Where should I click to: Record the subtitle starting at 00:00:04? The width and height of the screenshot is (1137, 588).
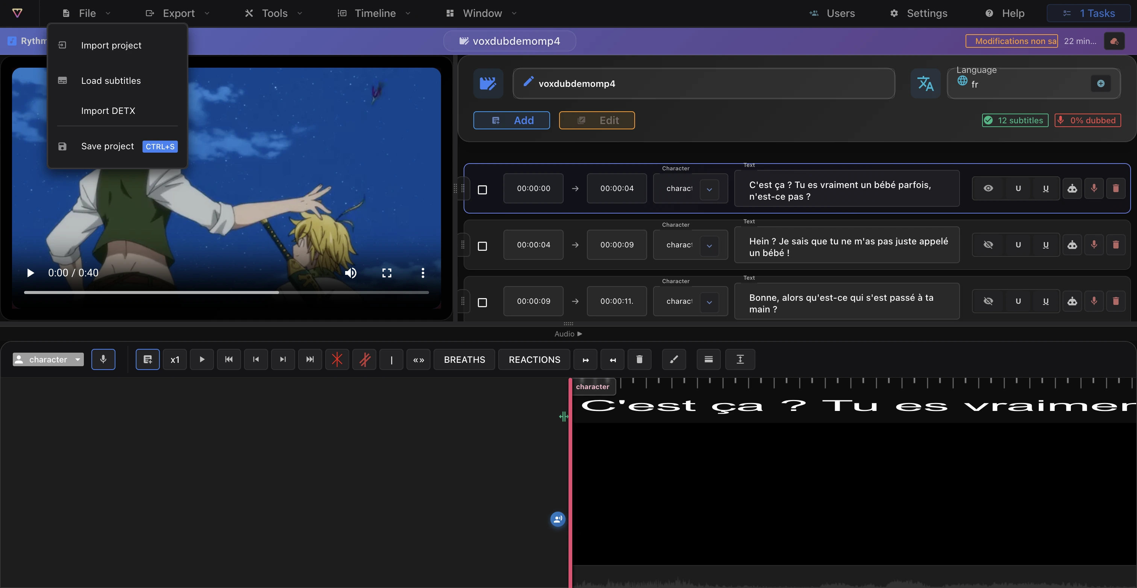1094,245
